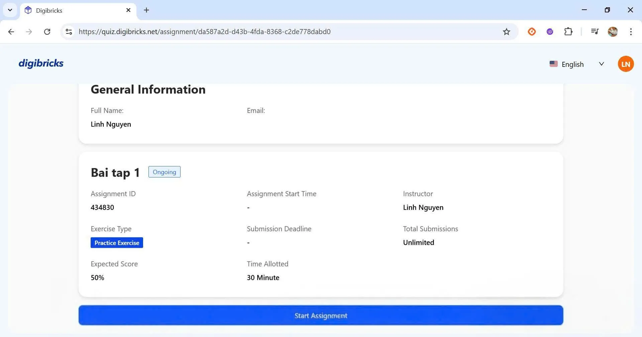Screen dimensions: 642x337
Task: Open the media controls icon in toolbar
Action: [595, 32]
